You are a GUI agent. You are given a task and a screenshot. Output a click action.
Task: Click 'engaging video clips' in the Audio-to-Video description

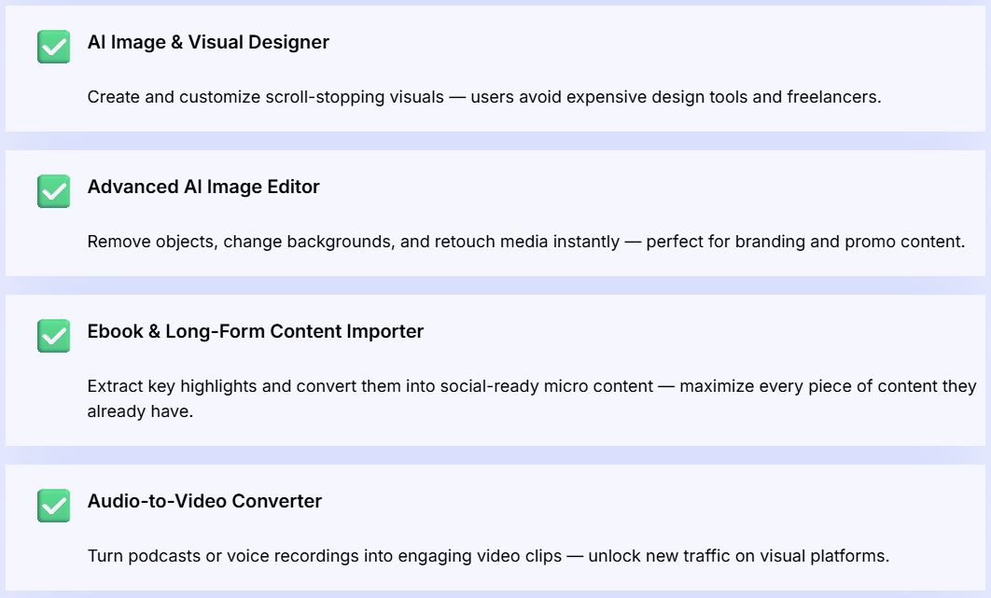pyautogui.click(x=483, y=556)
